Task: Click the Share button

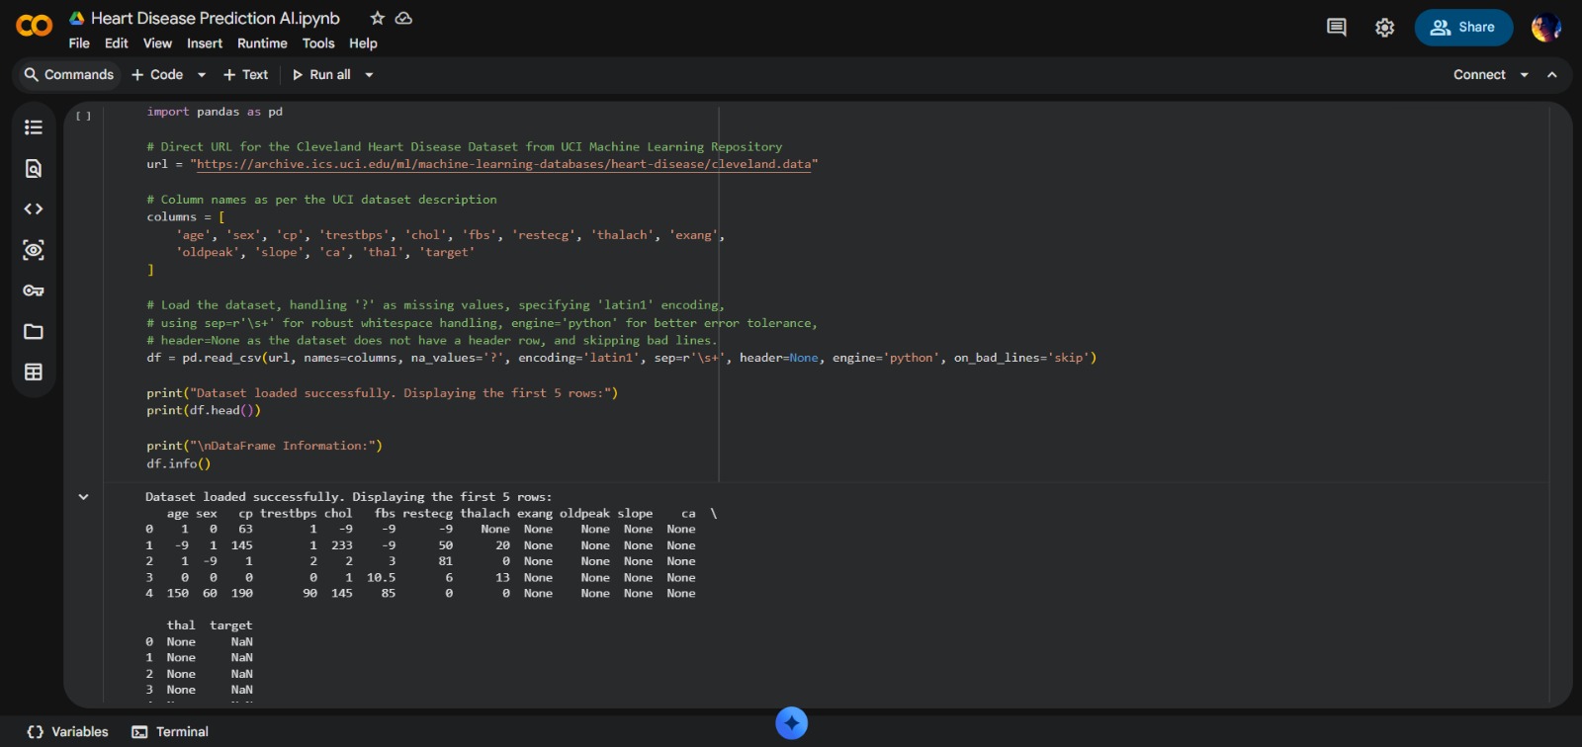Action: (x=1463, y=28)
